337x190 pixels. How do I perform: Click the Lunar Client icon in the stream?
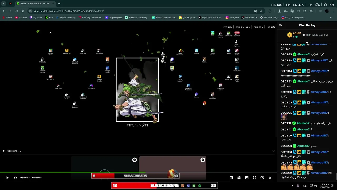click(x=229, y=78)
